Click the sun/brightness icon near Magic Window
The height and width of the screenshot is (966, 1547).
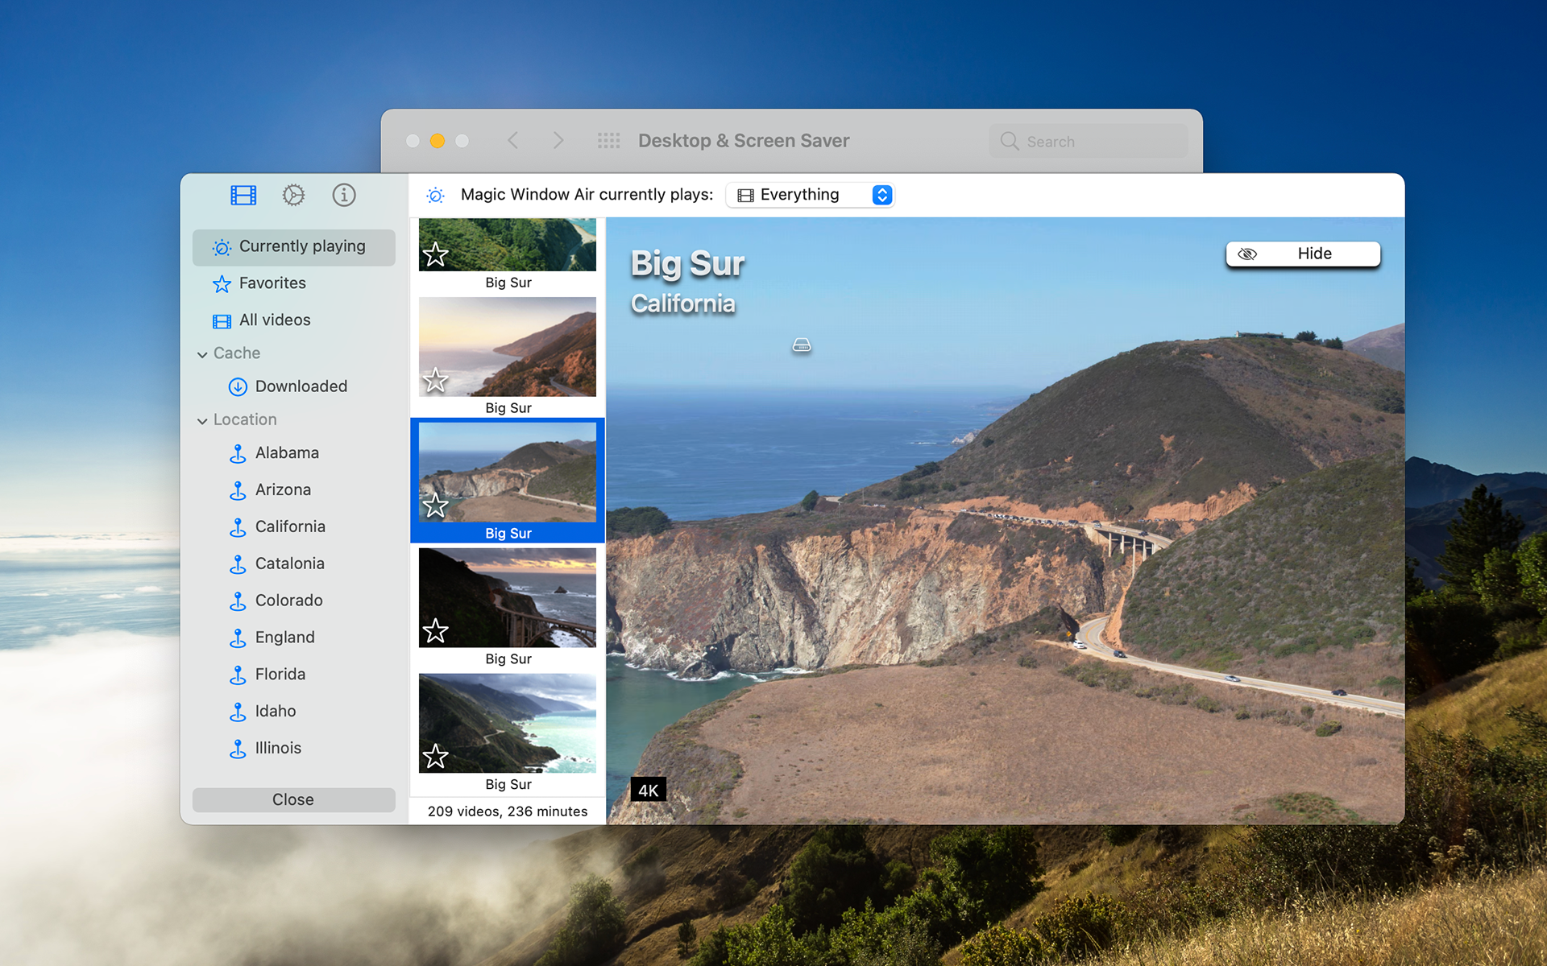435,195
